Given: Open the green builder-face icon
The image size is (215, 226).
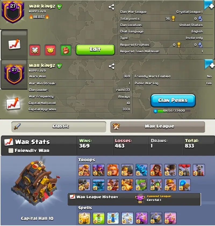Looking at the screenshot, I should click(66, 50).
